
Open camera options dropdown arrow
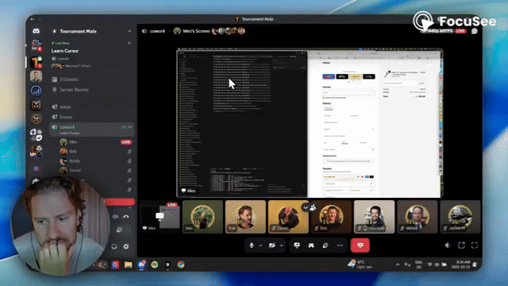click(x=281, y=245)
